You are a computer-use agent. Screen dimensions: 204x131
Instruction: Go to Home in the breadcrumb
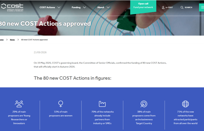2,40
